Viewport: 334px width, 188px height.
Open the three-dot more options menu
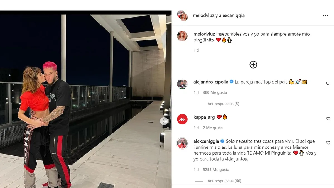325,16
